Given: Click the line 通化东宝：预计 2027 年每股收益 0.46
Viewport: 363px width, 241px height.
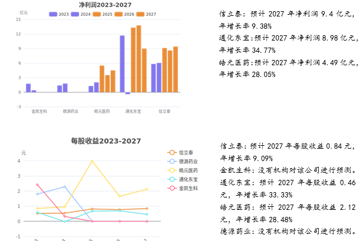Looking at the screenshot, I should pos(288,183).
